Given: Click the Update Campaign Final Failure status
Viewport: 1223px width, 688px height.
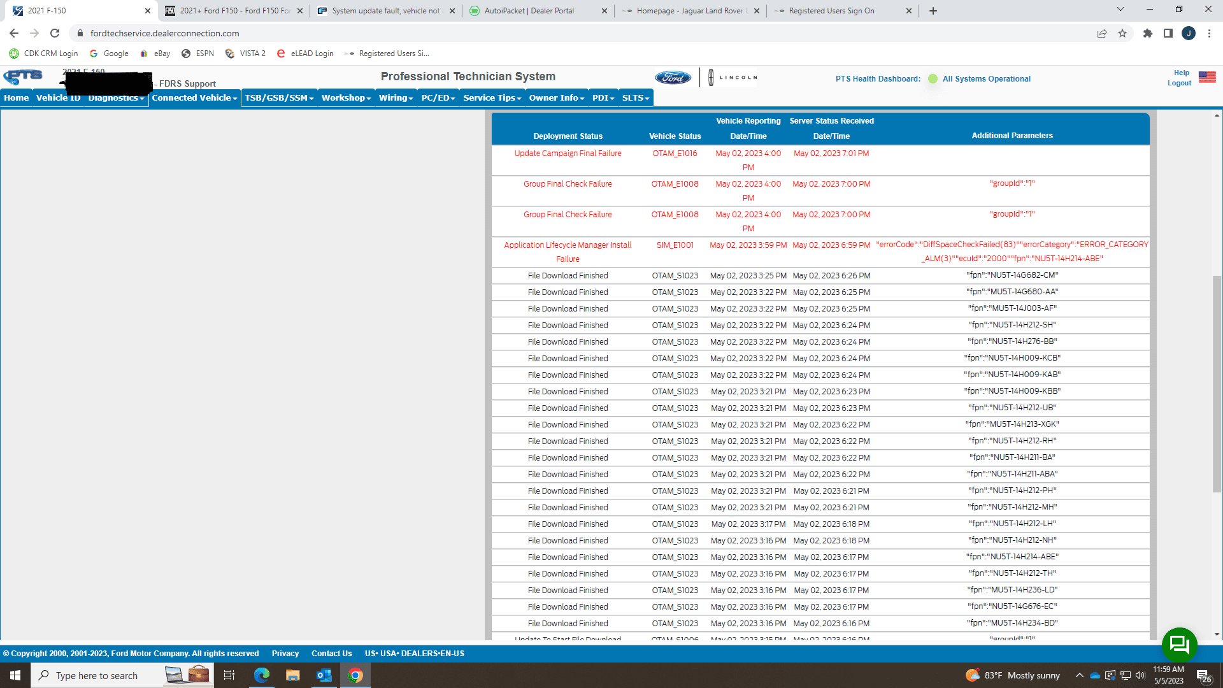Looking at the screenshot, I should 568,154.
